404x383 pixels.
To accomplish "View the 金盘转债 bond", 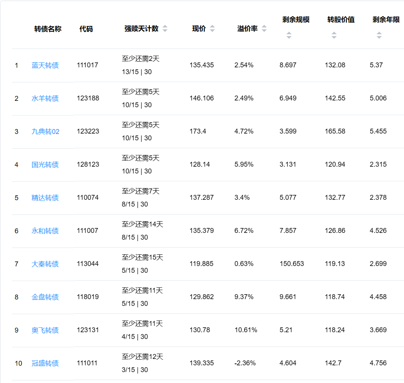I will coord(45,297).
